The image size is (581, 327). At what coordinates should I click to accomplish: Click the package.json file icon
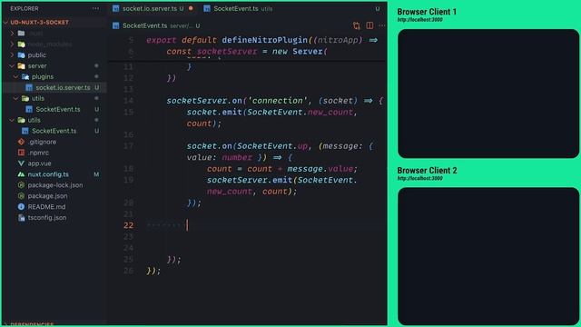(21, 196)
